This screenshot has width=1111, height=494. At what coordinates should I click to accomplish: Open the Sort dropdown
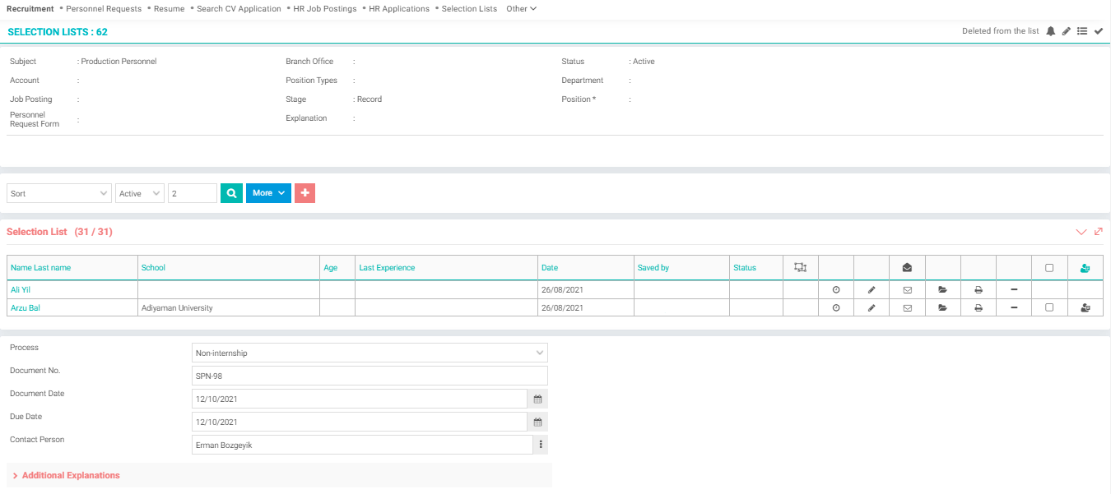click(x=59, y=193)
